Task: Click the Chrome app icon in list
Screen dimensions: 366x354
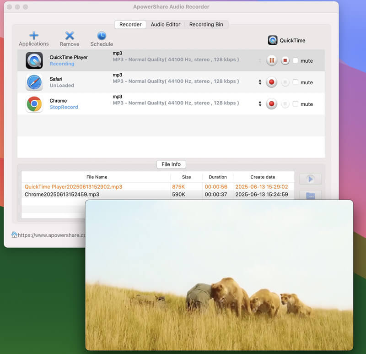Action: (x=34, y=104)
